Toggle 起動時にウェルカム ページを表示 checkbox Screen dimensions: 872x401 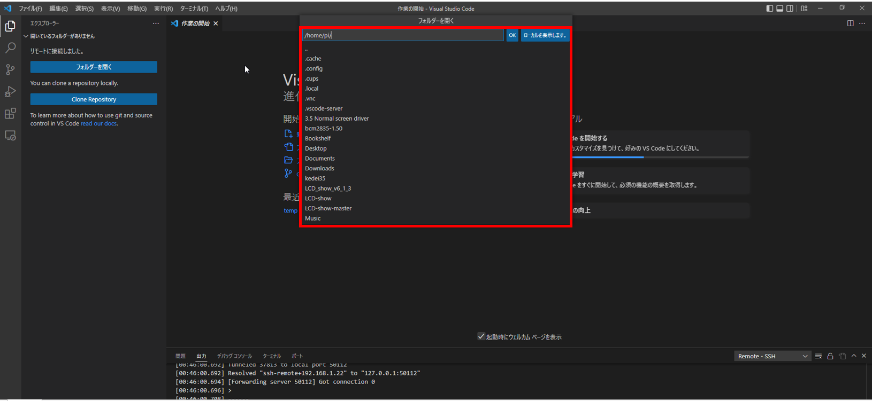[481, 336]
